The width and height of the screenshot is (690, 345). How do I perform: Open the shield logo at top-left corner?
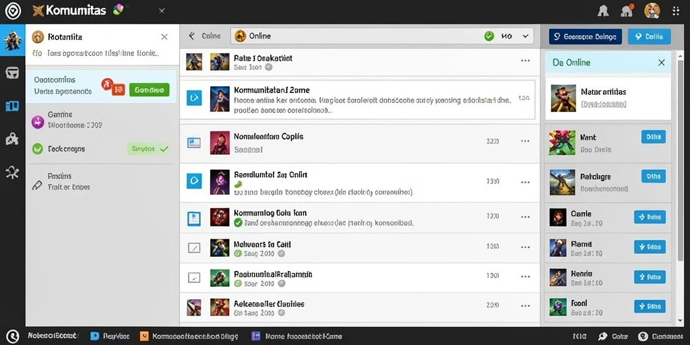pyautogui.click(x=13, y=11)
